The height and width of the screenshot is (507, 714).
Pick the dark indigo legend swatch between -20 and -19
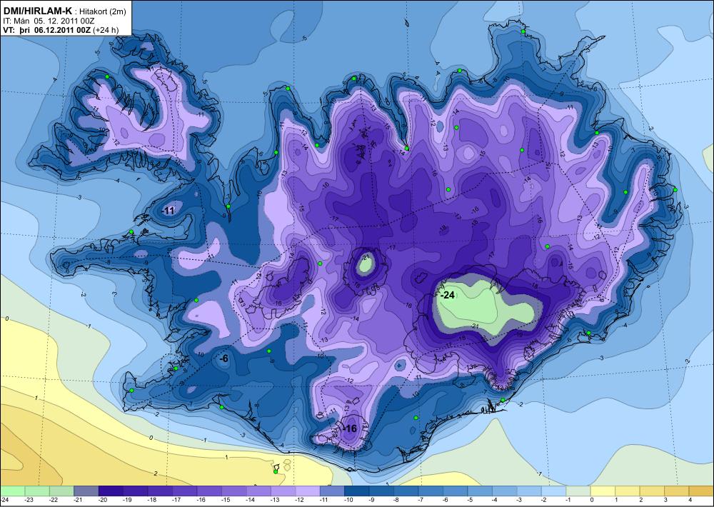(111, 491)
